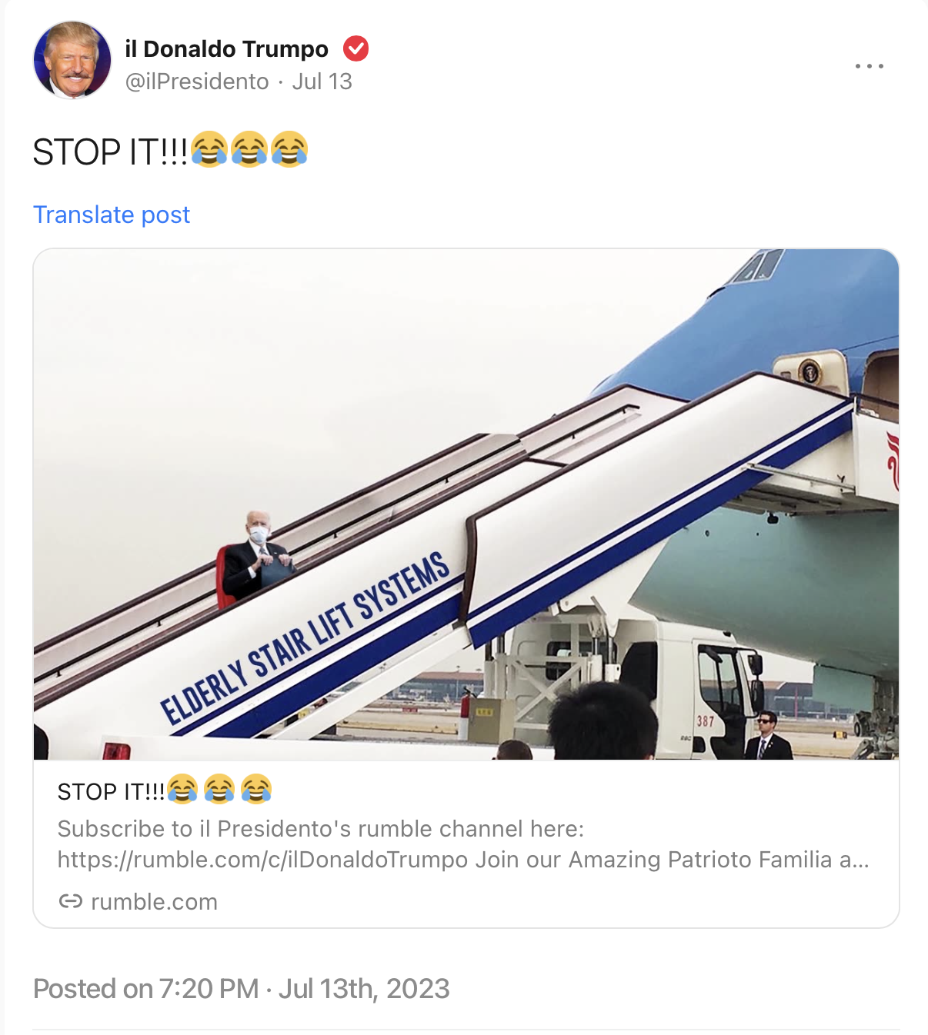Open the rumble.com domain link

(154, 901)
